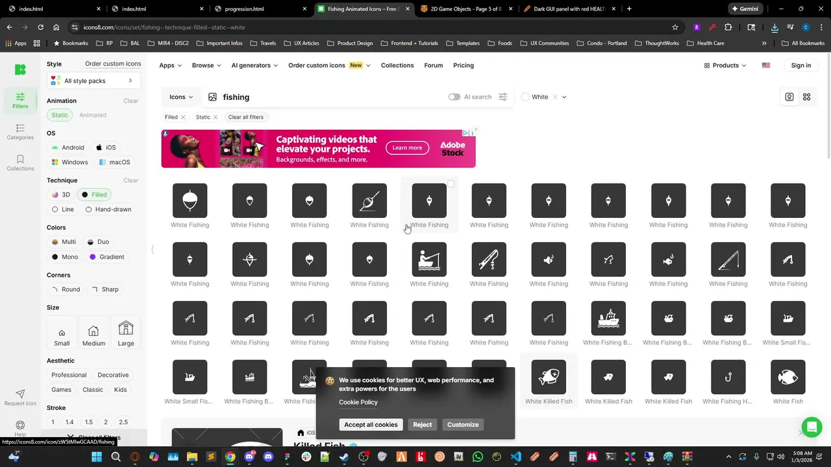This screenshot has height=467, width=831.
Task: Open the green chat support bubble
Action: [812, 427]
